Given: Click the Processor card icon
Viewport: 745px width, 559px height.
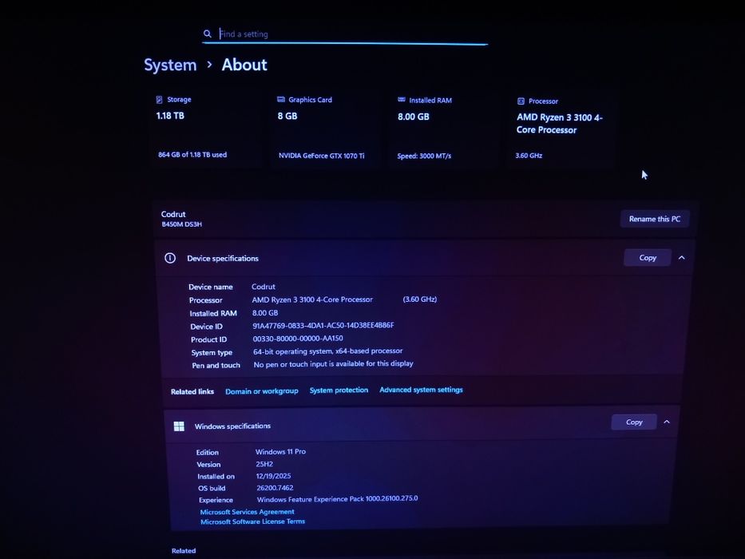Looking at the screenshot, I should 521,101.
